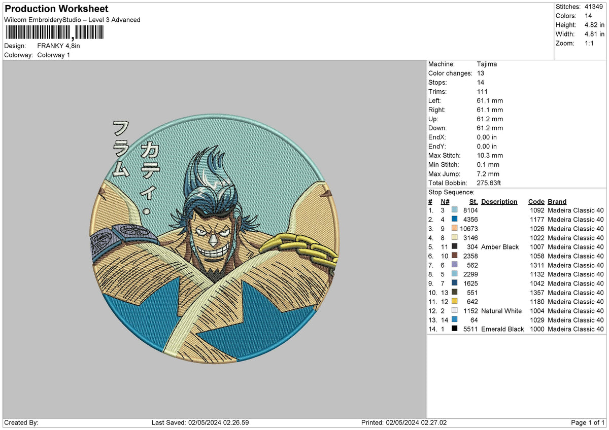Select the yellow swatch for code 1180
Viewport: 609px width, 430px height.
pos(454,302)
